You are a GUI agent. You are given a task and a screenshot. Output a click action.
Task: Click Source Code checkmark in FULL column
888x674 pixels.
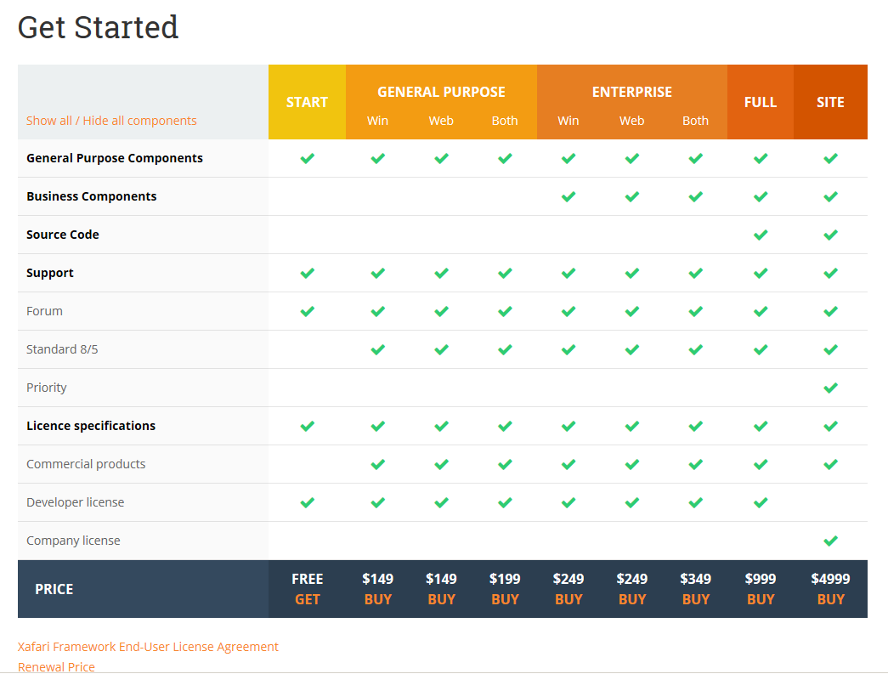click(x=761, y=235)
